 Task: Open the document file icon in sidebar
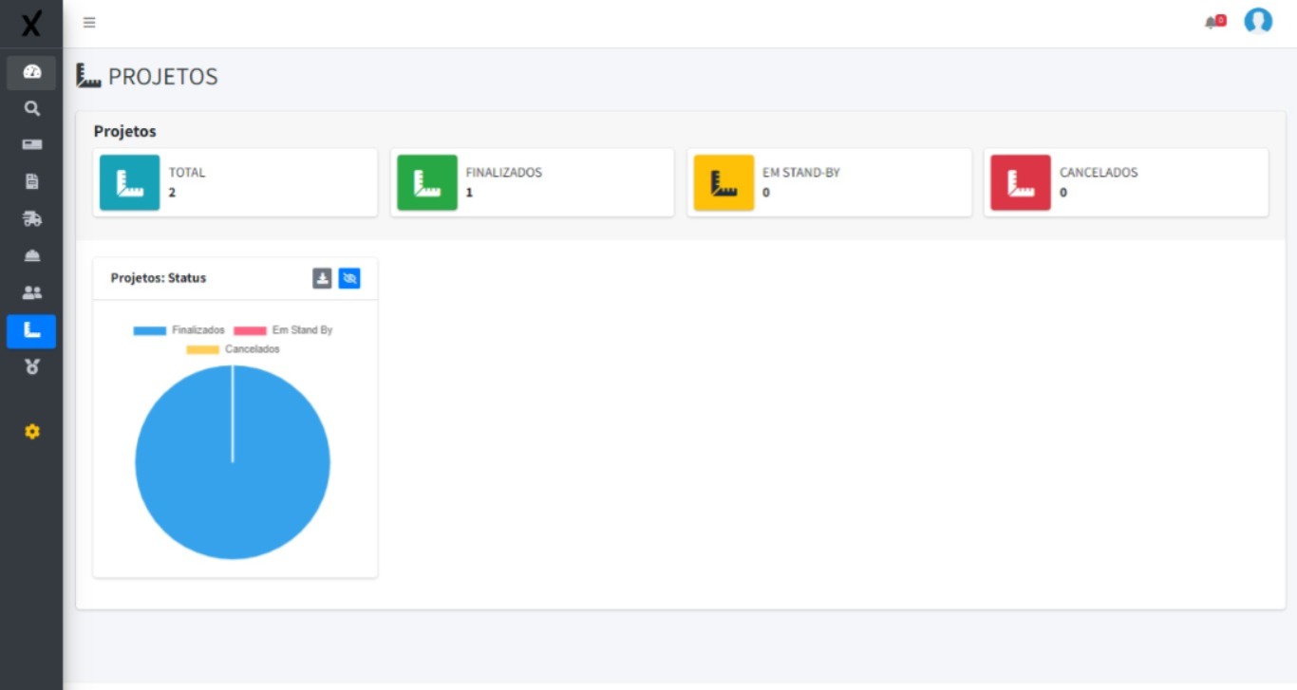[x=31, y=181]
